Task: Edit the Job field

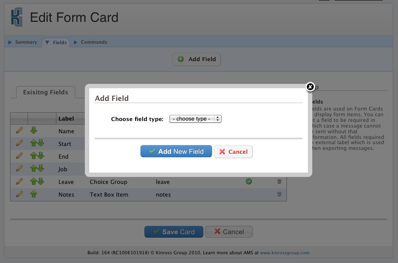Action: click(18, 169)
